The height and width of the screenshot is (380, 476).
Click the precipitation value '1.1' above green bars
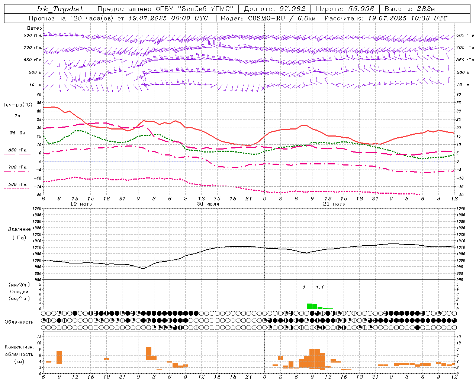320,288
